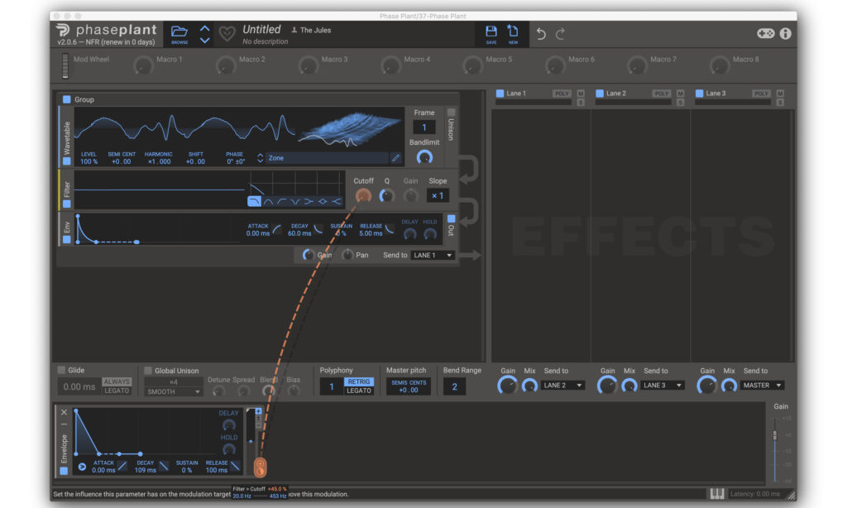This screenshot has height=508, width=847.
Task: Toggle Lane 1 enable box
Action: pyautogui.click(x=500, y=93)
